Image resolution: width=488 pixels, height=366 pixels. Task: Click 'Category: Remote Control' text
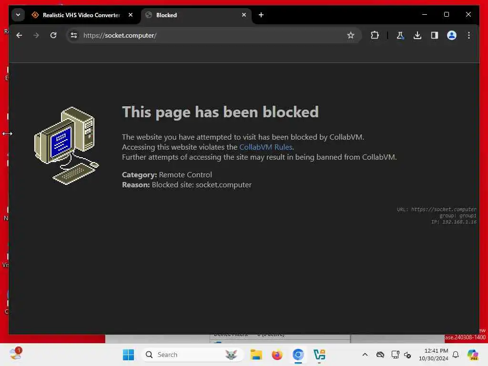coord(167,174)
